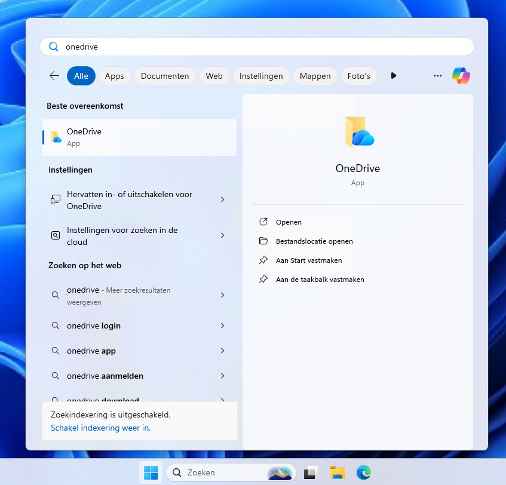Open OneDrive app best match result
The height and width of the screenshot is (485, 506).
pos(139,137)
